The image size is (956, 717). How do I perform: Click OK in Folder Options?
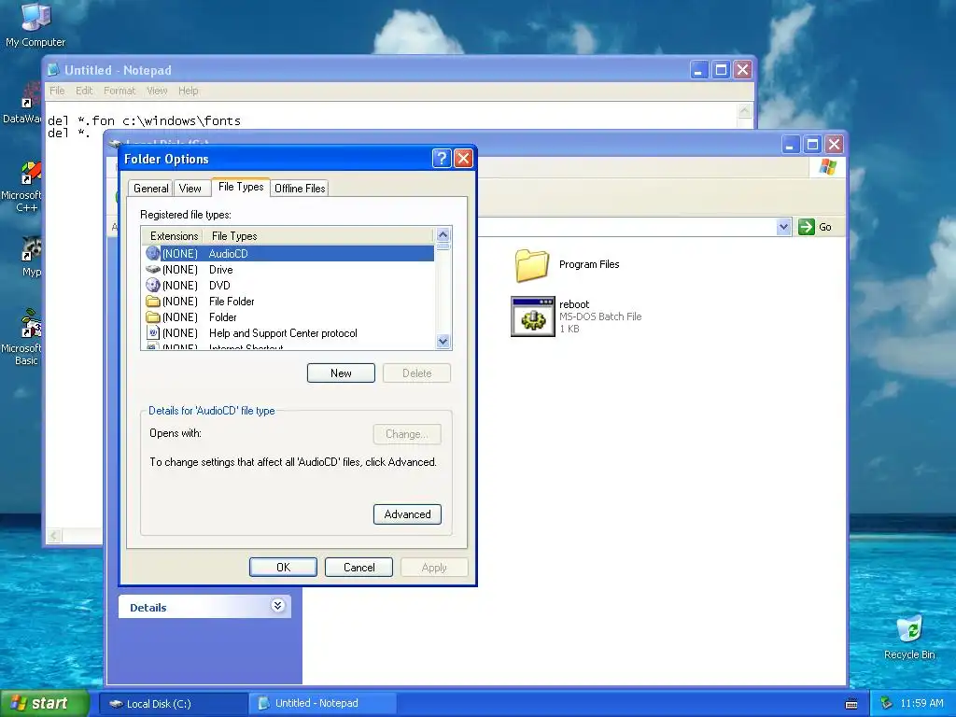coord(283,567)
